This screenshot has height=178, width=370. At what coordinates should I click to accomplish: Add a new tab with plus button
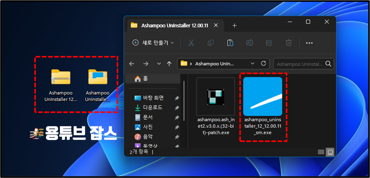pyautogui.click(x=234, y=25)
